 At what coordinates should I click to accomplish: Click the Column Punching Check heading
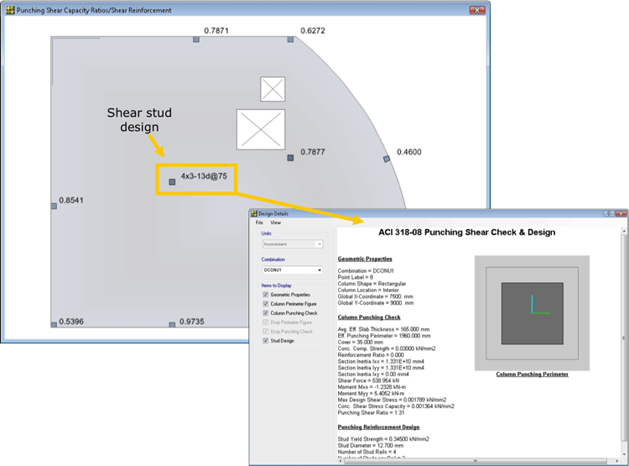pos(369,317)
